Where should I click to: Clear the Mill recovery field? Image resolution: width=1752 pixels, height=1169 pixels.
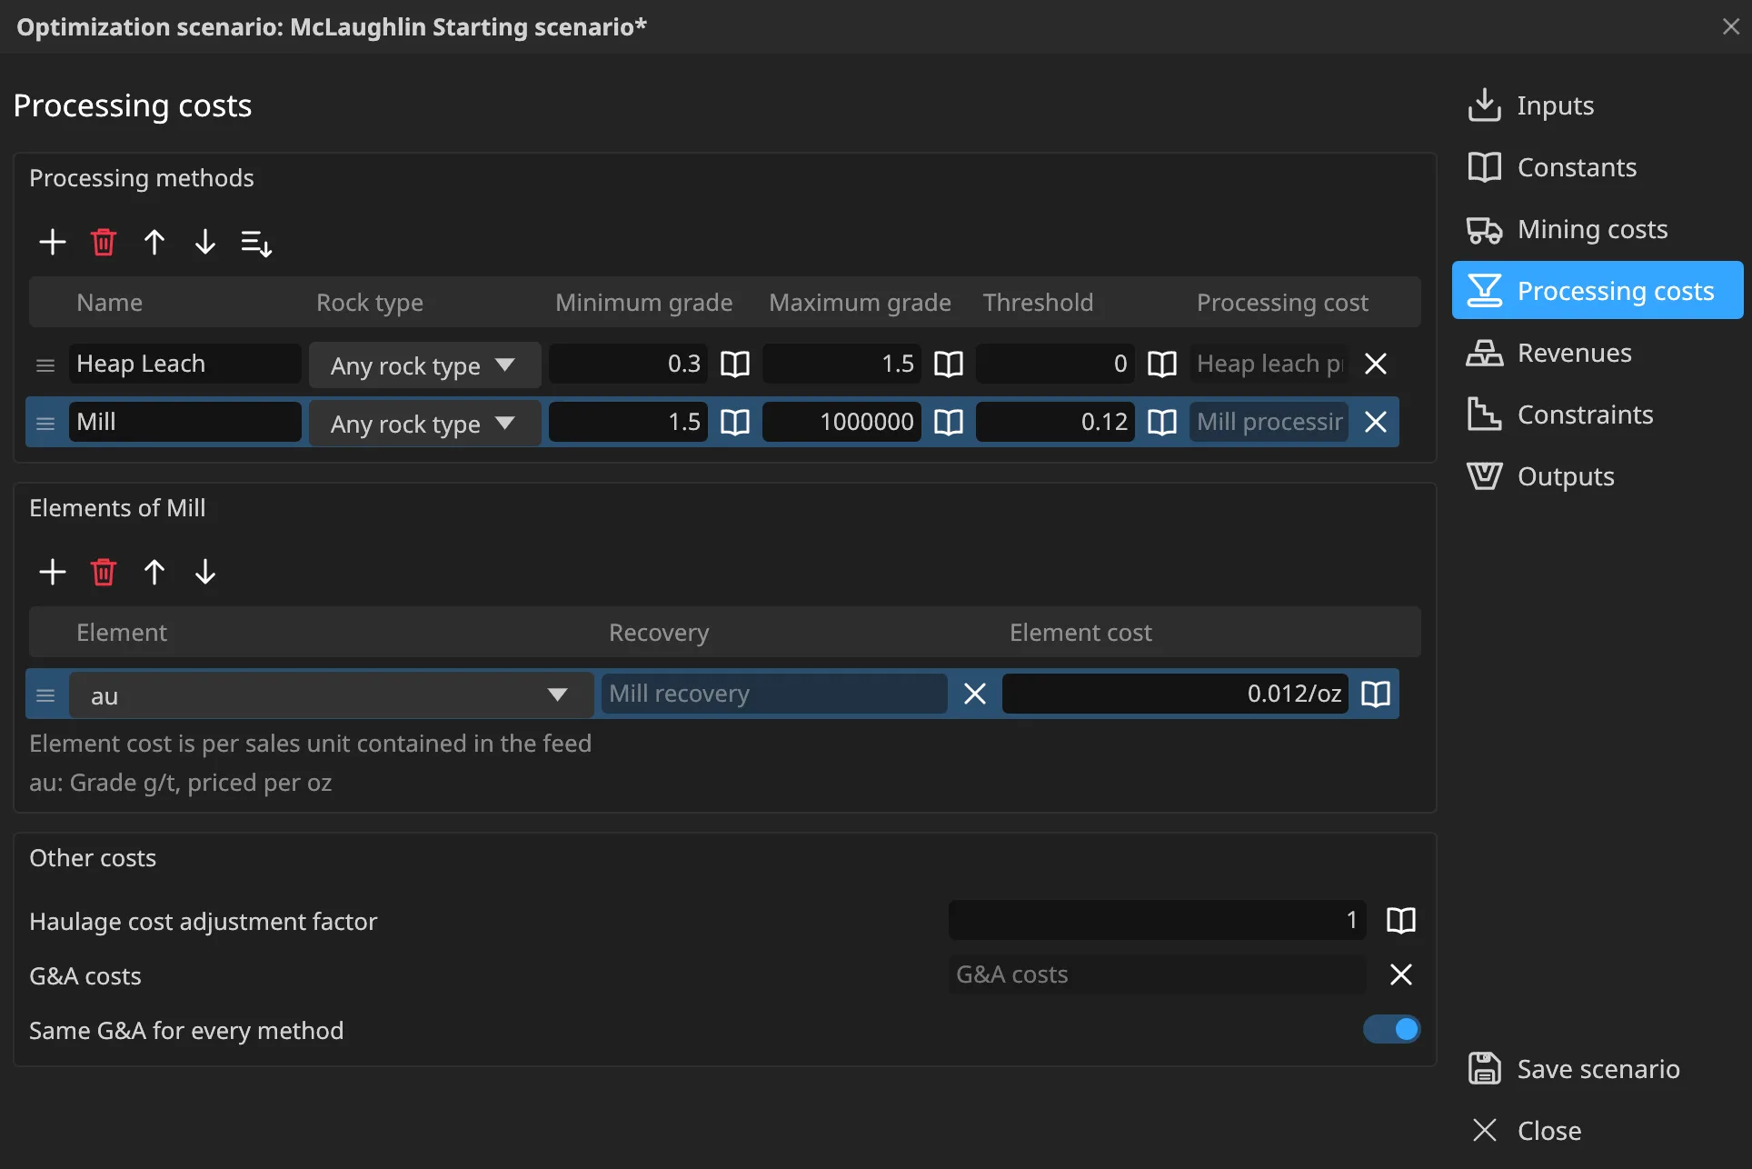tap(975, 694)
